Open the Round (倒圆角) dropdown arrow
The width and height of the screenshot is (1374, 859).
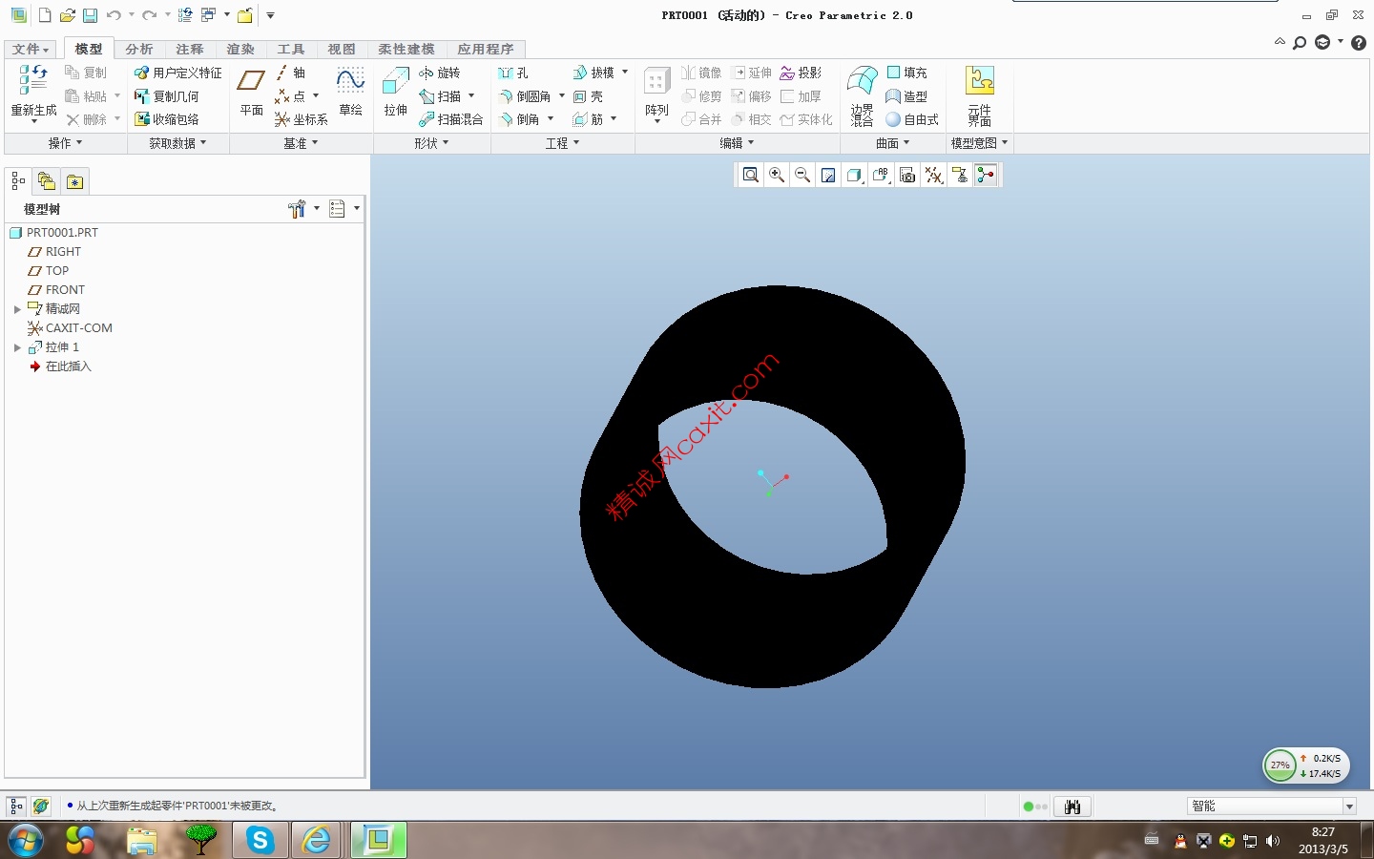pyautogui.click(x=562, y=95)
